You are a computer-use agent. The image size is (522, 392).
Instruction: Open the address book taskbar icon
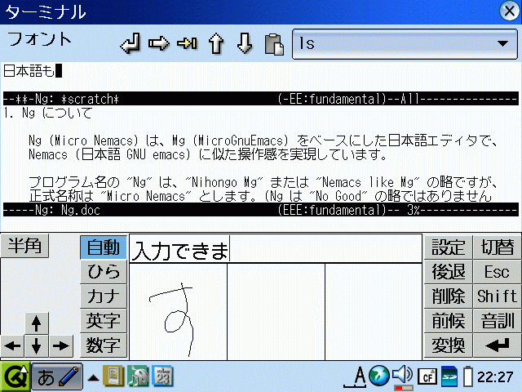[x=113, y=376]
